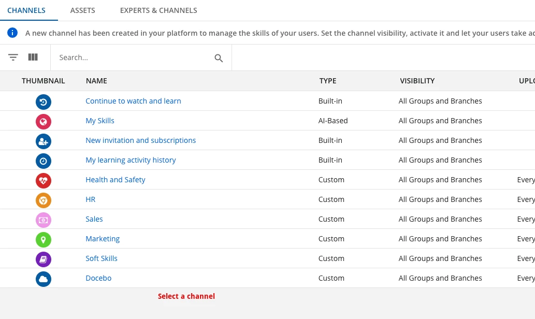535x319 pixels.
Task: Switch to the Assets tab
Action: pos(82,10)
